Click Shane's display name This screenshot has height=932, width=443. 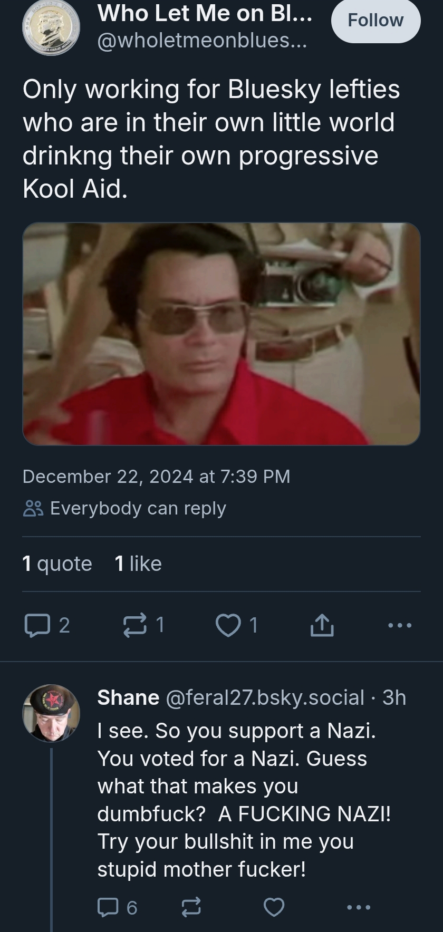[128, 697]
